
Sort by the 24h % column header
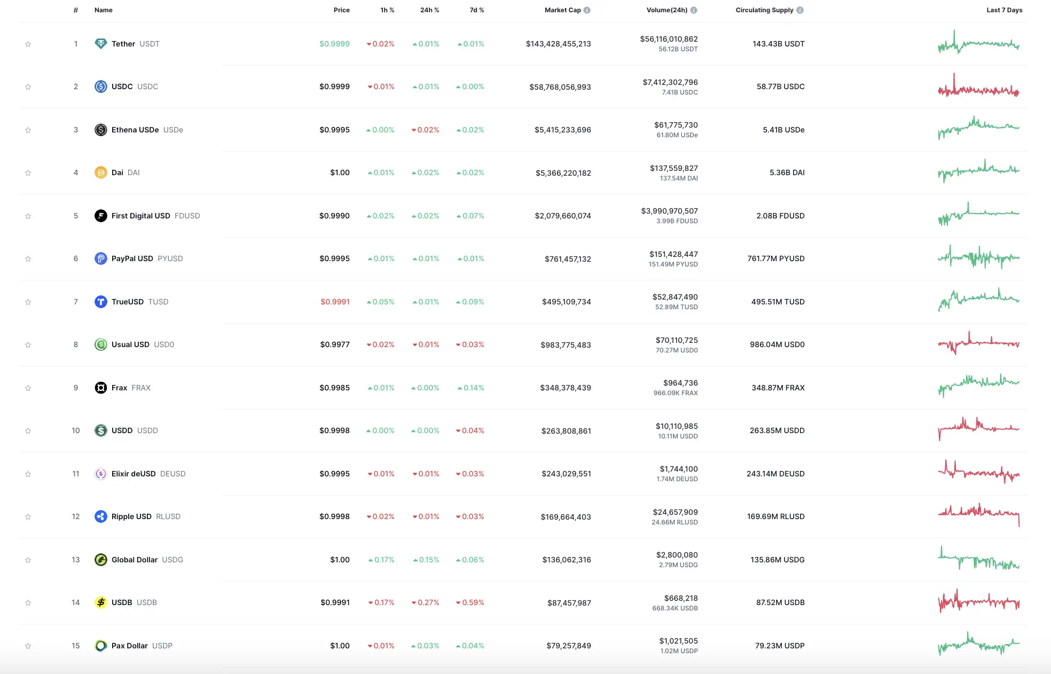click(x=429, y=10)
